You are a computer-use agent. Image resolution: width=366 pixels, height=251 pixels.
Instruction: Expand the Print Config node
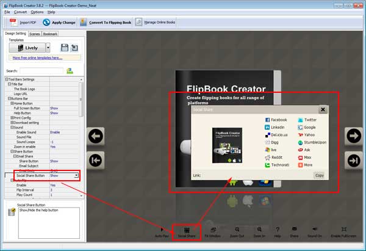(x=12, y=118)
